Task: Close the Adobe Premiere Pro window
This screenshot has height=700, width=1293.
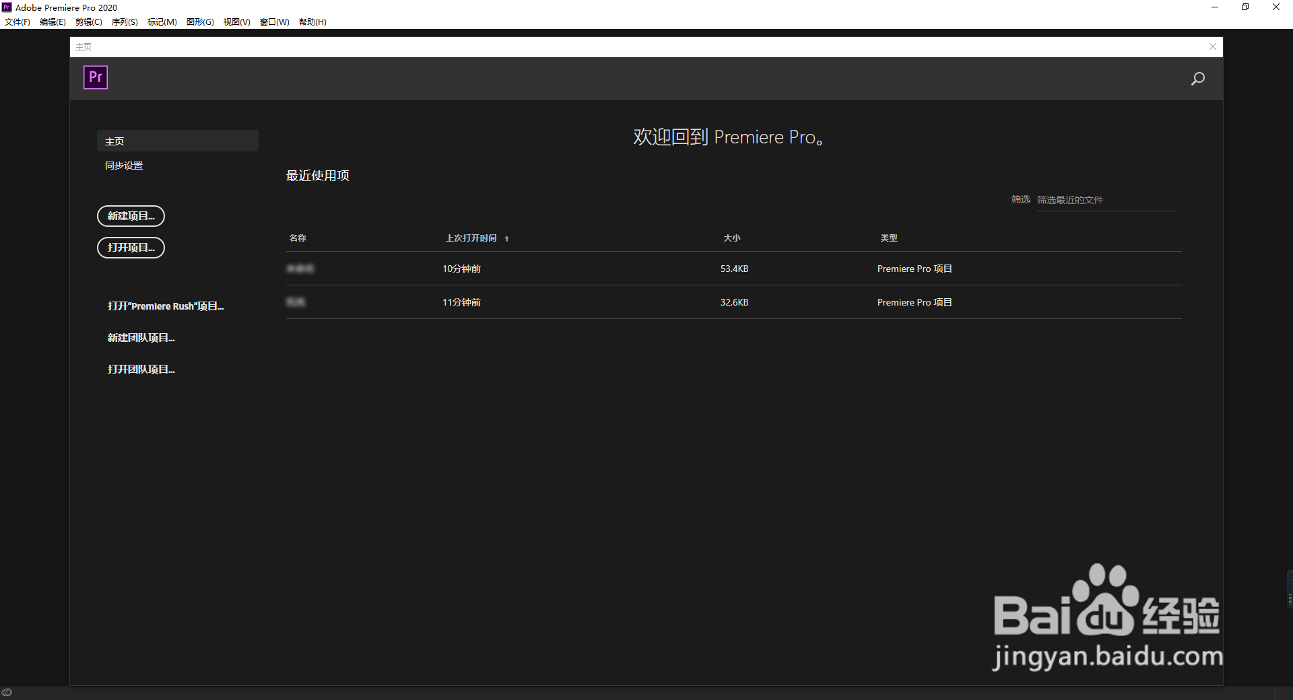Action: [x=1276, y=7]
